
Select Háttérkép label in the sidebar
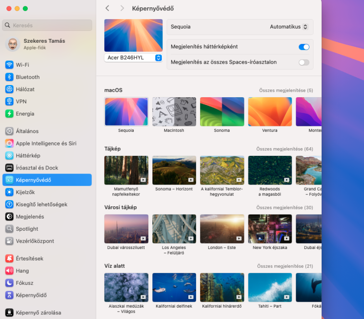[28, 155]
